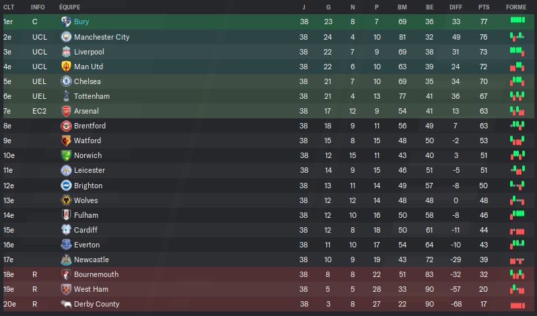Sort standings by DIFF column header

[x=456, y=7]
